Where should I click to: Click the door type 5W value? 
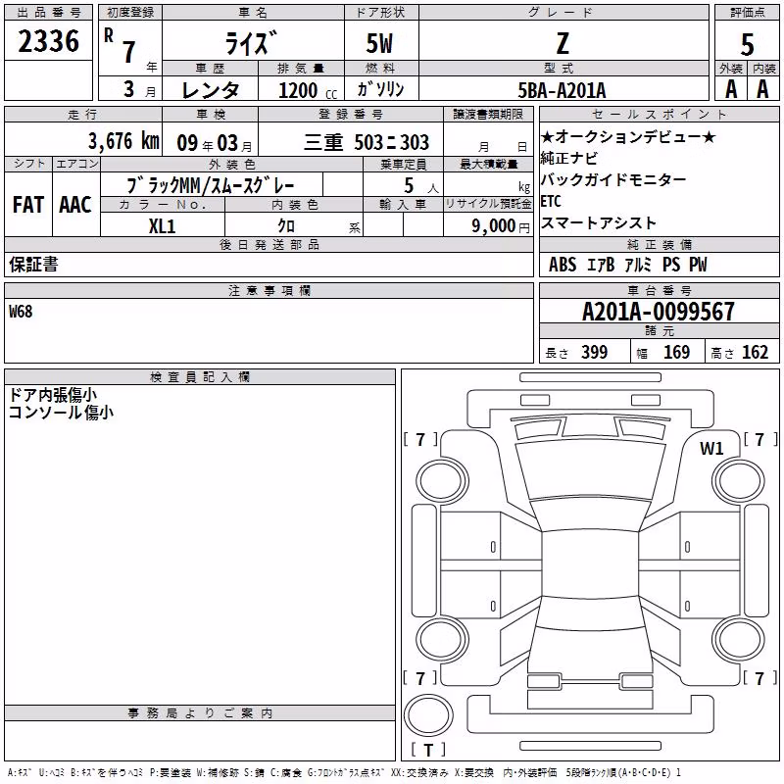[x=380, y=43]
